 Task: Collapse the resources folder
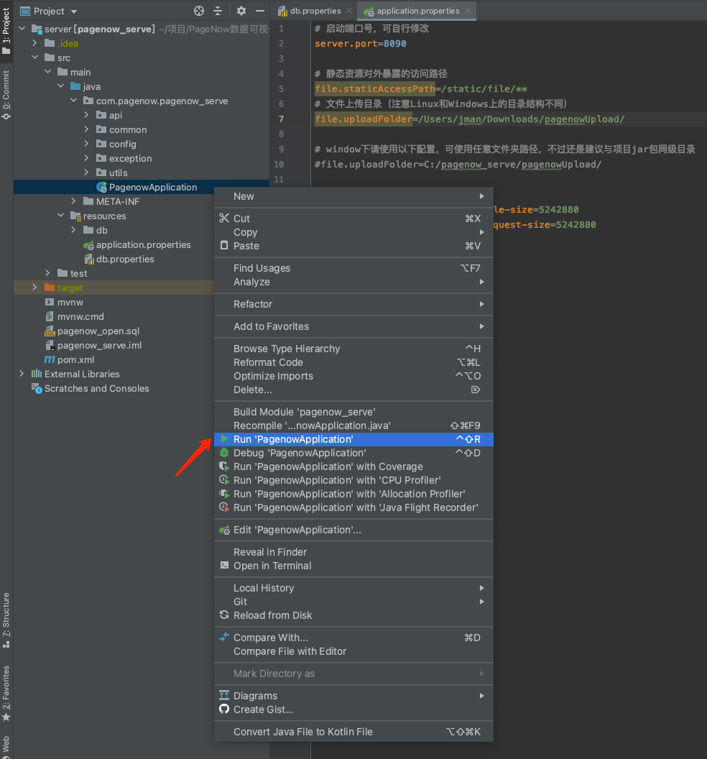click(61, 216)
